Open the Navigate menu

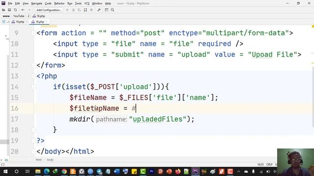[37, 3]
